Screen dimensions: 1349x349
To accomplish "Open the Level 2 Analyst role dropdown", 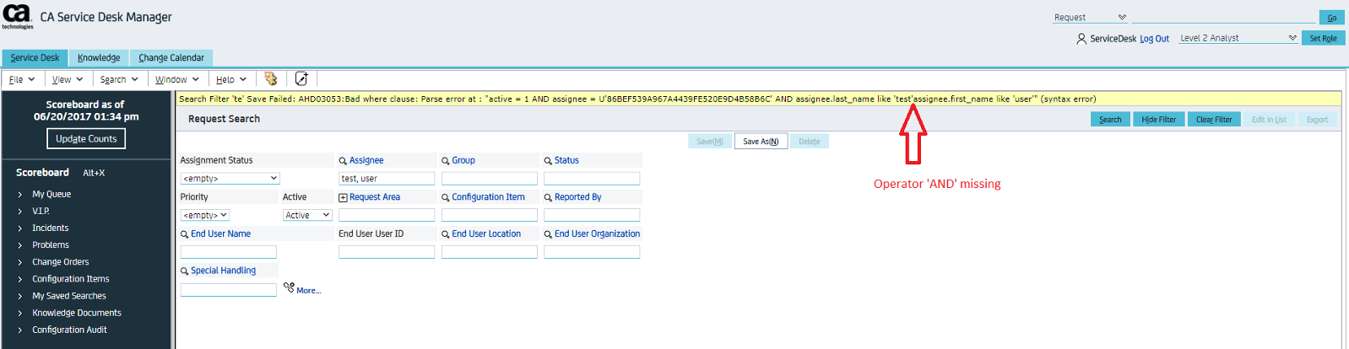I will click(1238, 38).
